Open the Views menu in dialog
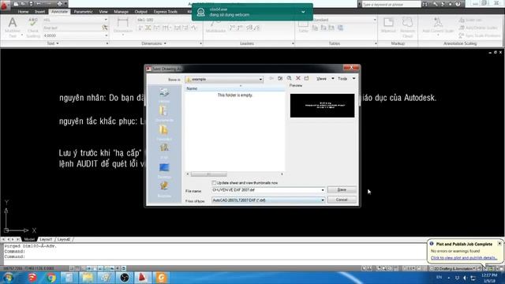This screenshot has height=284, width=505. click(x=325, y=79)
